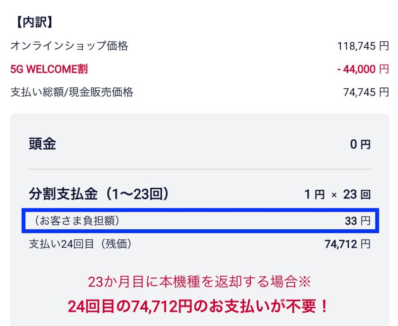This screenshot has height=326, width=398.
Task: Click the divider line below the 頭金 row
Action: pyautogui.click(x=199, y=169)
